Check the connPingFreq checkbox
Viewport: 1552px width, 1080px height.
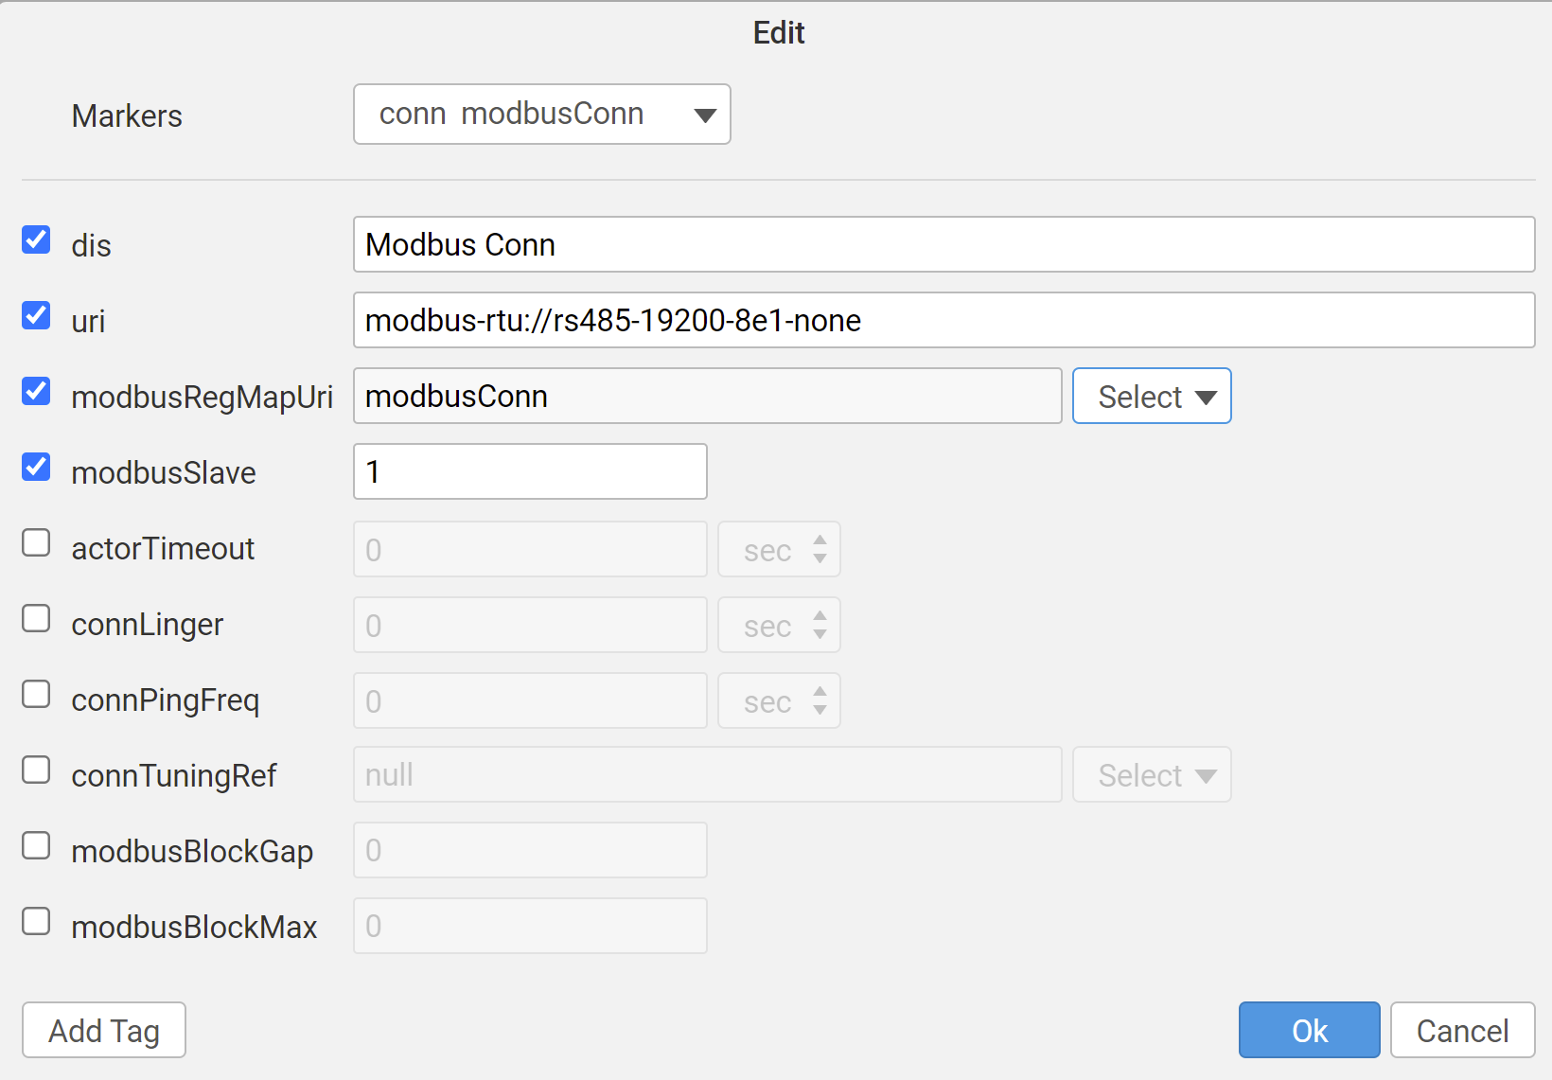[36, 695]
